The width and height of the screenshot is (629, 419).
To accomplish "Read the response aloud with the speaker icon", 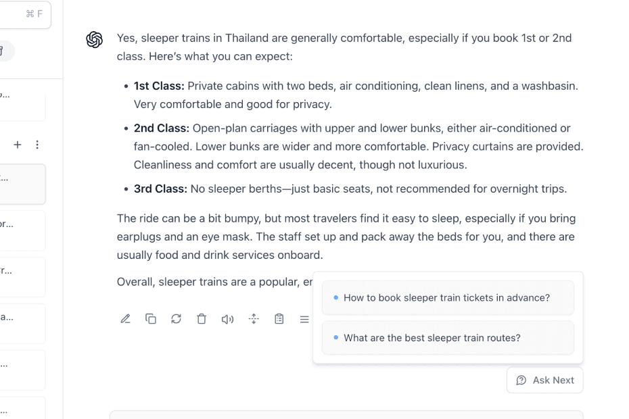I will click(227, 319).
